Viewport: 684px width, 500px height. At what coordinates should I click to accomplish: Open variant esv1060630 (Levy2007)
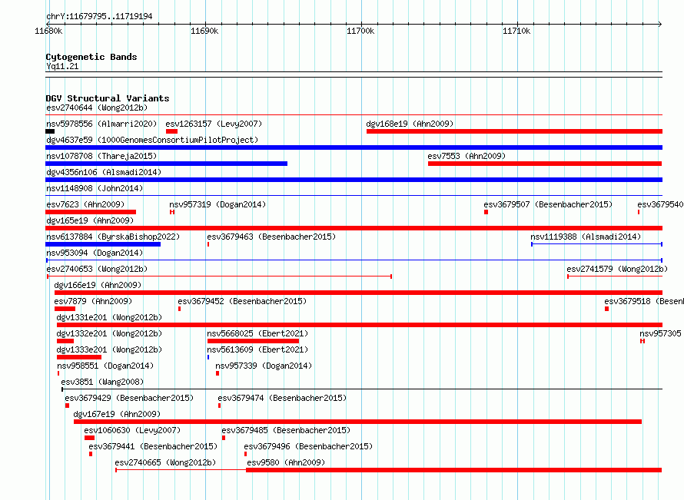[x=132, y=430]
